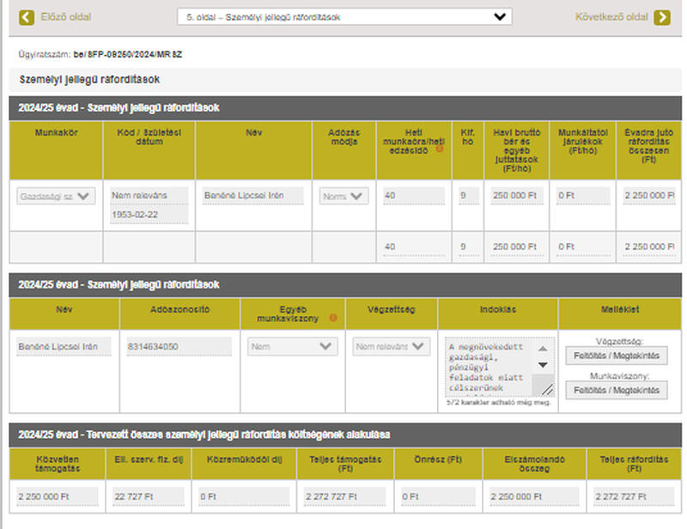Go to Következő oldal link

[x=611, y=17]
